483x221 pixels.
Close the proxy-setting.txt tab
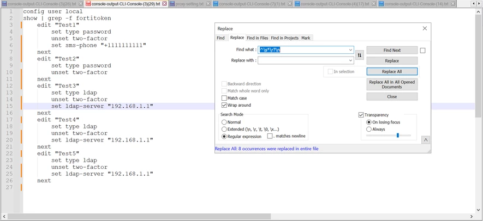click(x=208, y=4)
